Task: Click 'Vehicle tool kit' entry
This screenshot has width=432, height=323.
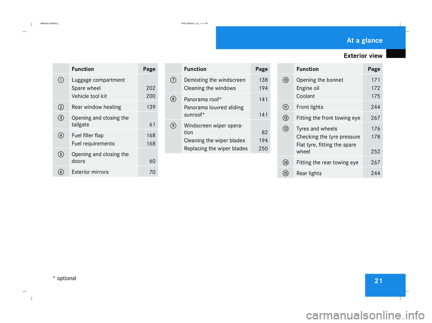Action: (x=89, y=96)
